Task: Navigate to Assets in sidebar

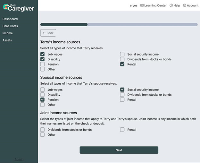Action: 7,40
